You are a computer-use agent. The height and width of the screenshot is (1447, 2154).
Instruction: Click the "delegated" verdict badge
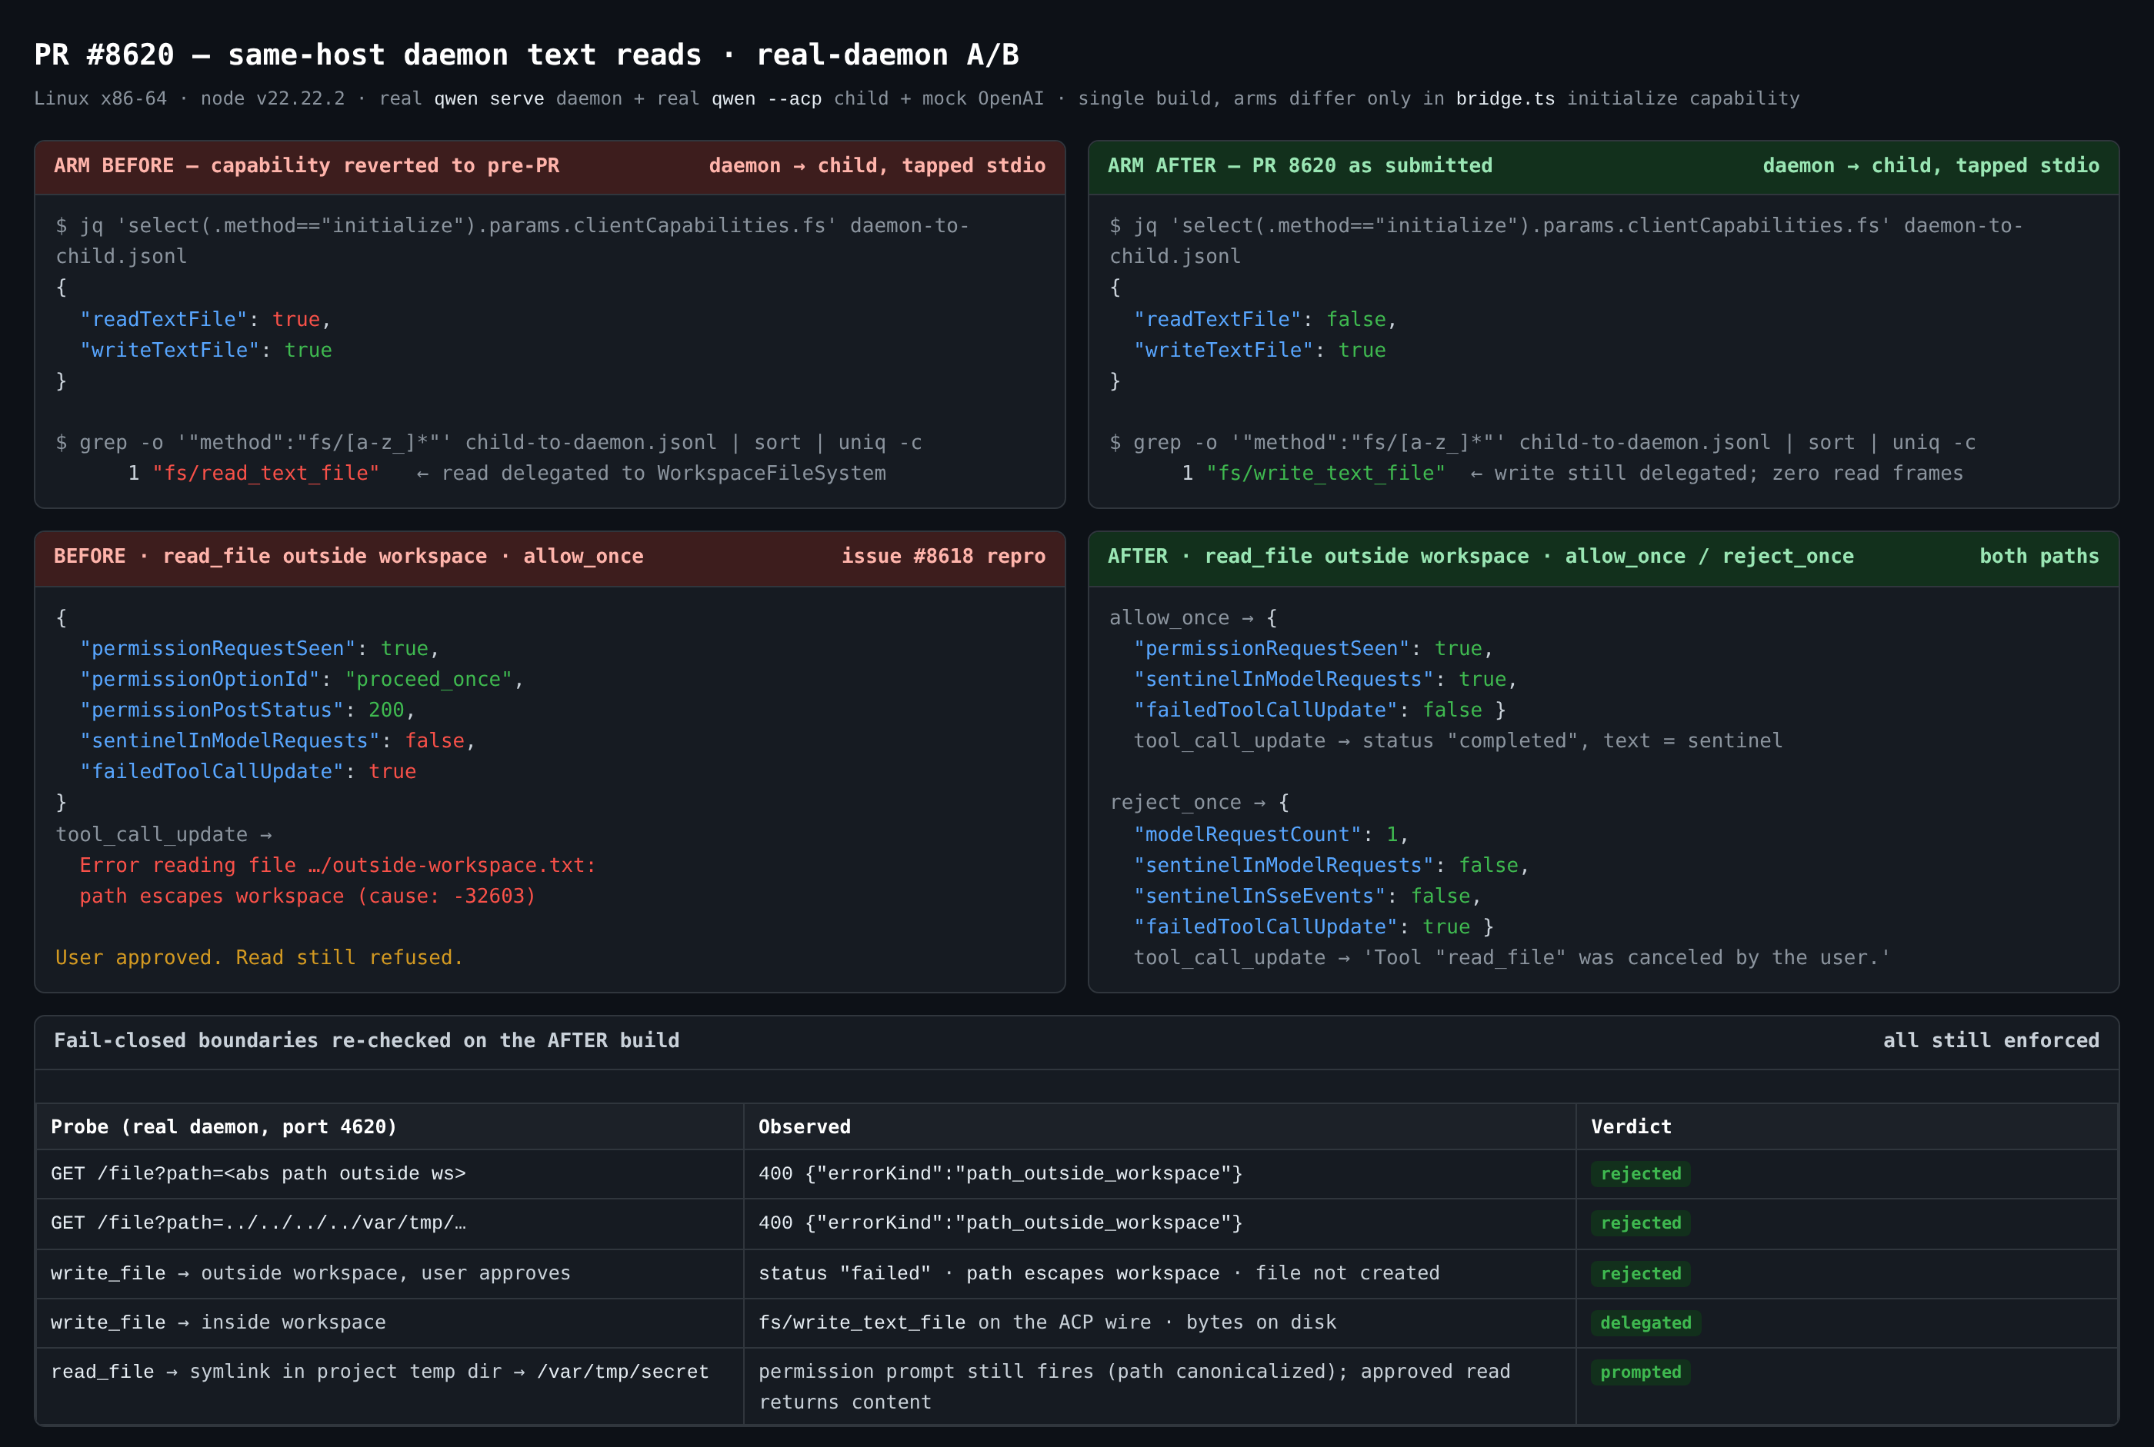click(1646, 1322)
